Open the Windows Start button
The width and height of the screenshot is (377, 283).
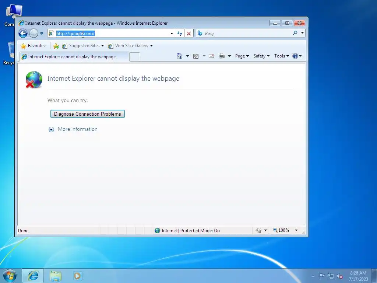10,276
